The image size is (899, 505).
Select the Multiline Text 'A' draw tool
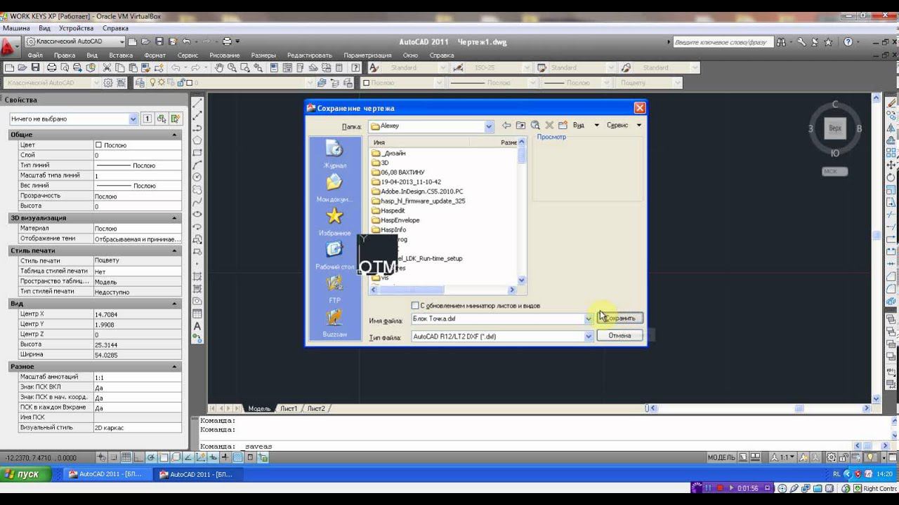pyautogui.click(x=197, y=326)
